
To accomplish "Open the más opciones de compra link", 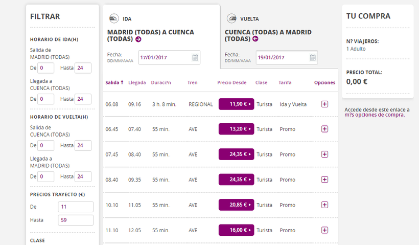I will (374, 115).
